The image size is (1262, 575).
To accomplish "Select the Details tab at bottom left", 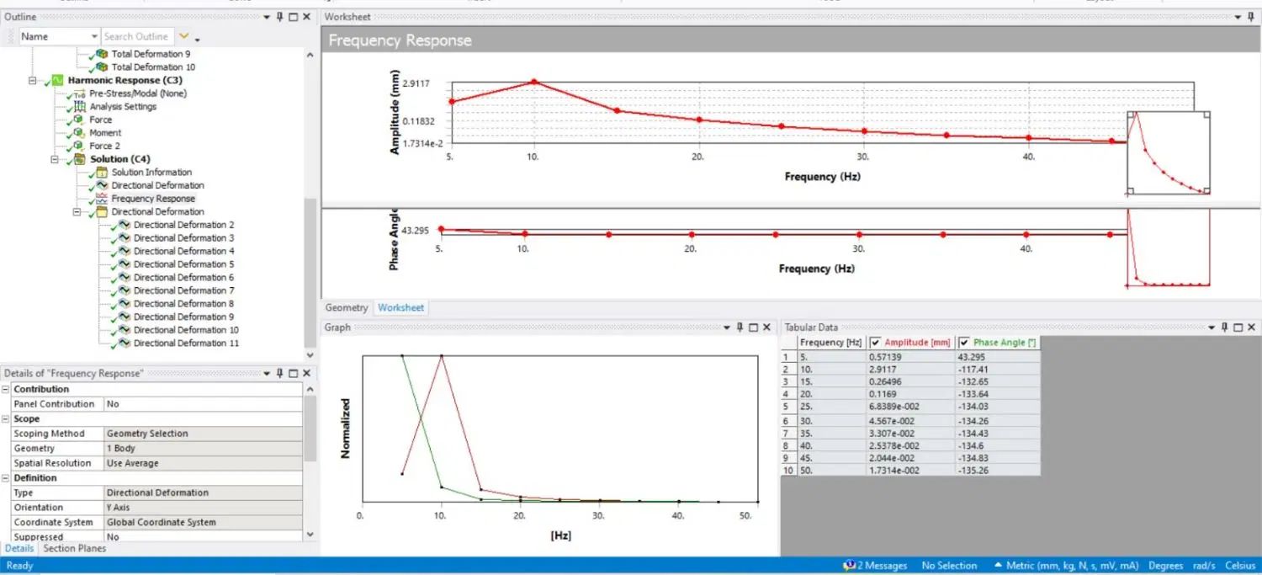I will (19, 548).
